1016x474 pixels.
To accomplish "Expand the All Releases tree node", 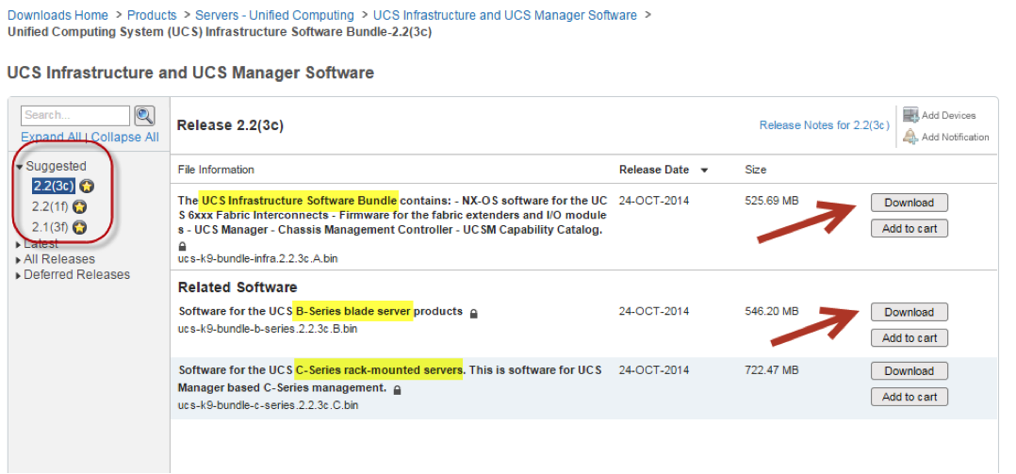I will pyautogui.click(x=18, y=260).
